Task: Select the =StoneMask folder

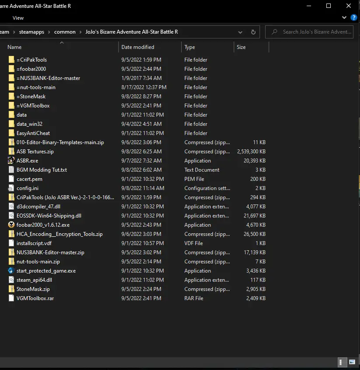Action: [31, 96]
